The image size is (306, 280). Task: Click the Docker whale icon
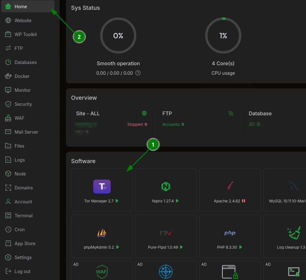(x=8, y=76)
